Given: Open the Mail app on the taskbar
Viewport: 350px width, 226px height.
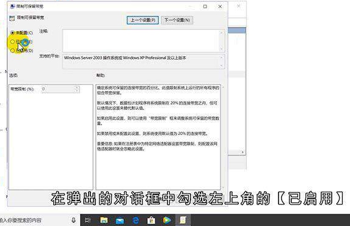Looking at the screenshot, I should coord(120,221).
